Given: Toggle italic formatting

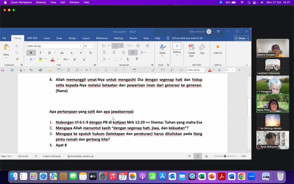Looking at the screenshot, I should (40, 53).
